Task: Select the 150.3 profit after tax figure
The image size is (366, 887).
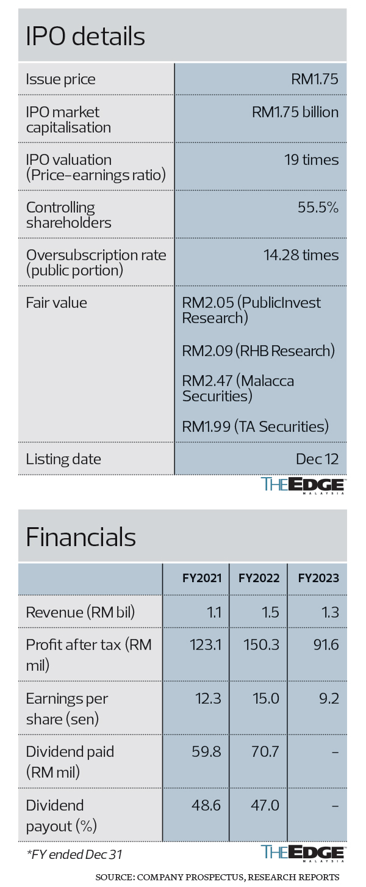Action: pyautogui.click(x=265, y=644)
